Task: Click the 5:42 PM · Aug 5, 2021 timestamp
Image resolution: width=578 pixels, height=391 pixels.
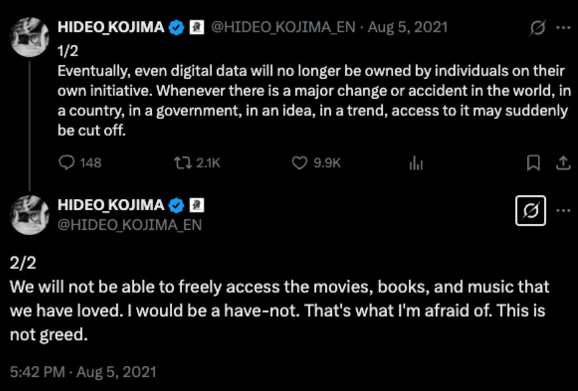Action: (83, 372)
